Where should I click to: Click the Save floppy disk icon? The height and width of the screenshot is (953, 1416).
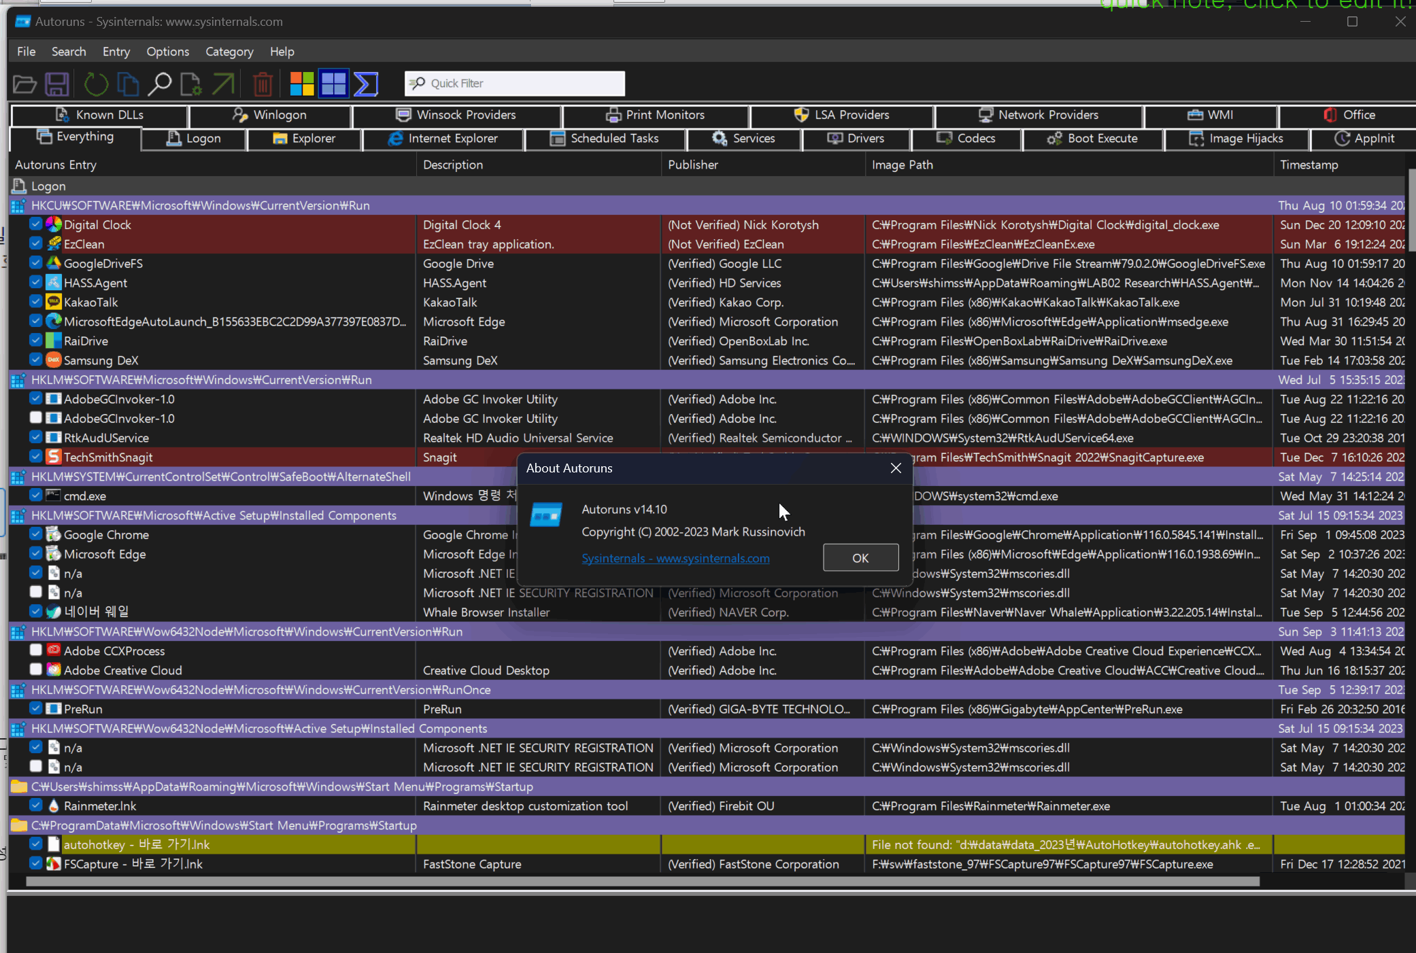click(x=57, y=84)
